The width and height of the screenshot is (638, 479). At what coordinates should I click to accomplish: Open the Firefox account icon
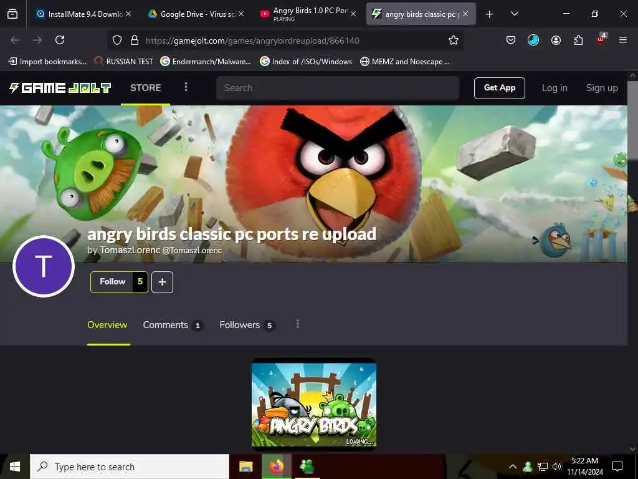(x=556, y=40)
